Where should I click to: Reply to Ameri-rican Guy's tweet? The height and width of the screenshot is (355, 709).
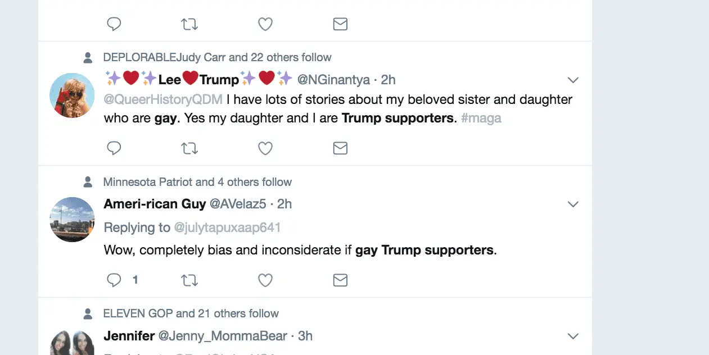tap(114, 280)
